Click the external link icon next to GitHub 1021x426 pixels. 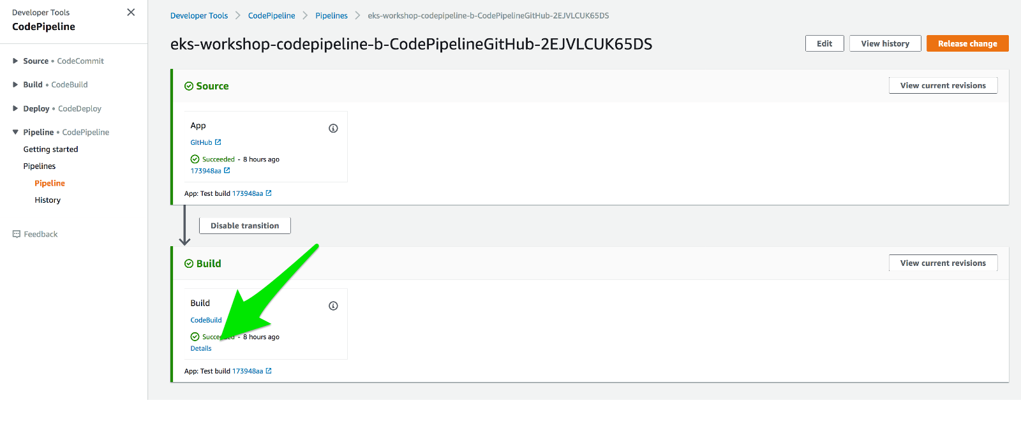point(218,142)
